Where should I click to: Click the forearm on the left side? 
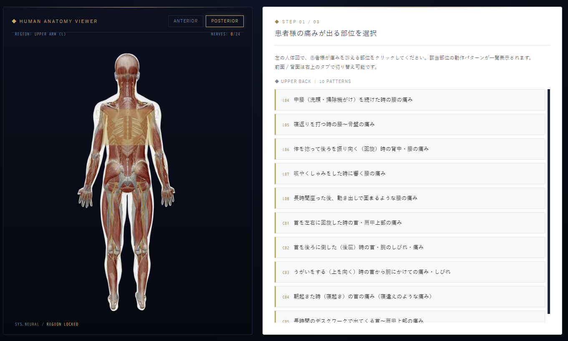click(91, 170)
